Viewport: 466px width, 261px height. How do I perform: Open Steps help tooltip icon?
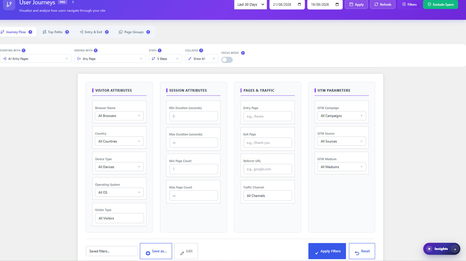click(160, 50)
